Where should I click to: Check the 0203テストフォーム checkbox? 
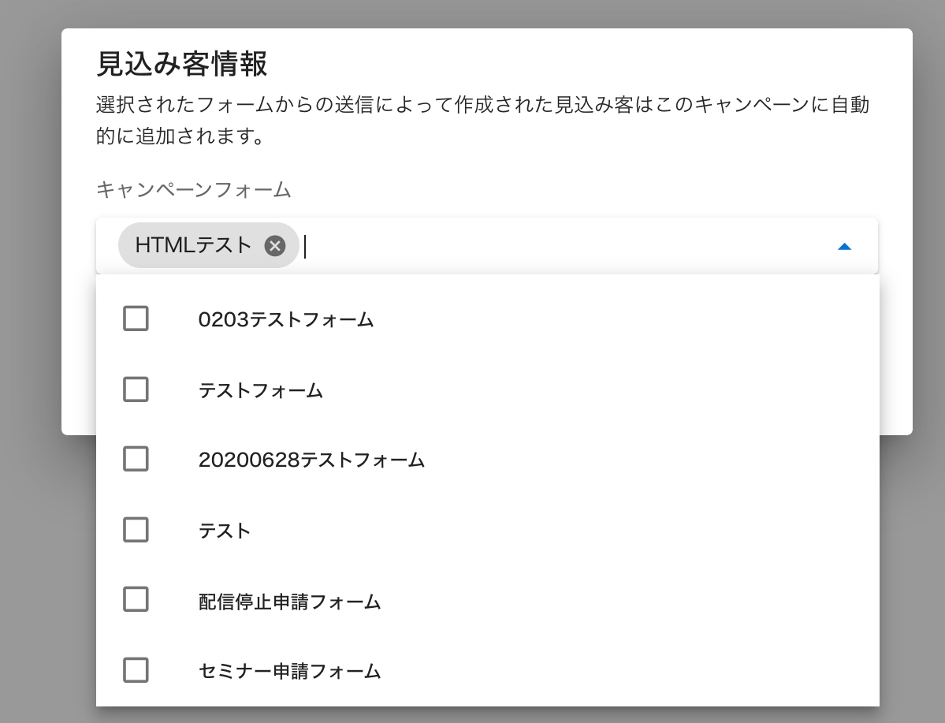click(136, 319)
